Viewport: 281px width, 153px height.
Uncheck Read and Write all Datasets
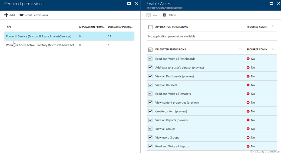pos(150,94)
